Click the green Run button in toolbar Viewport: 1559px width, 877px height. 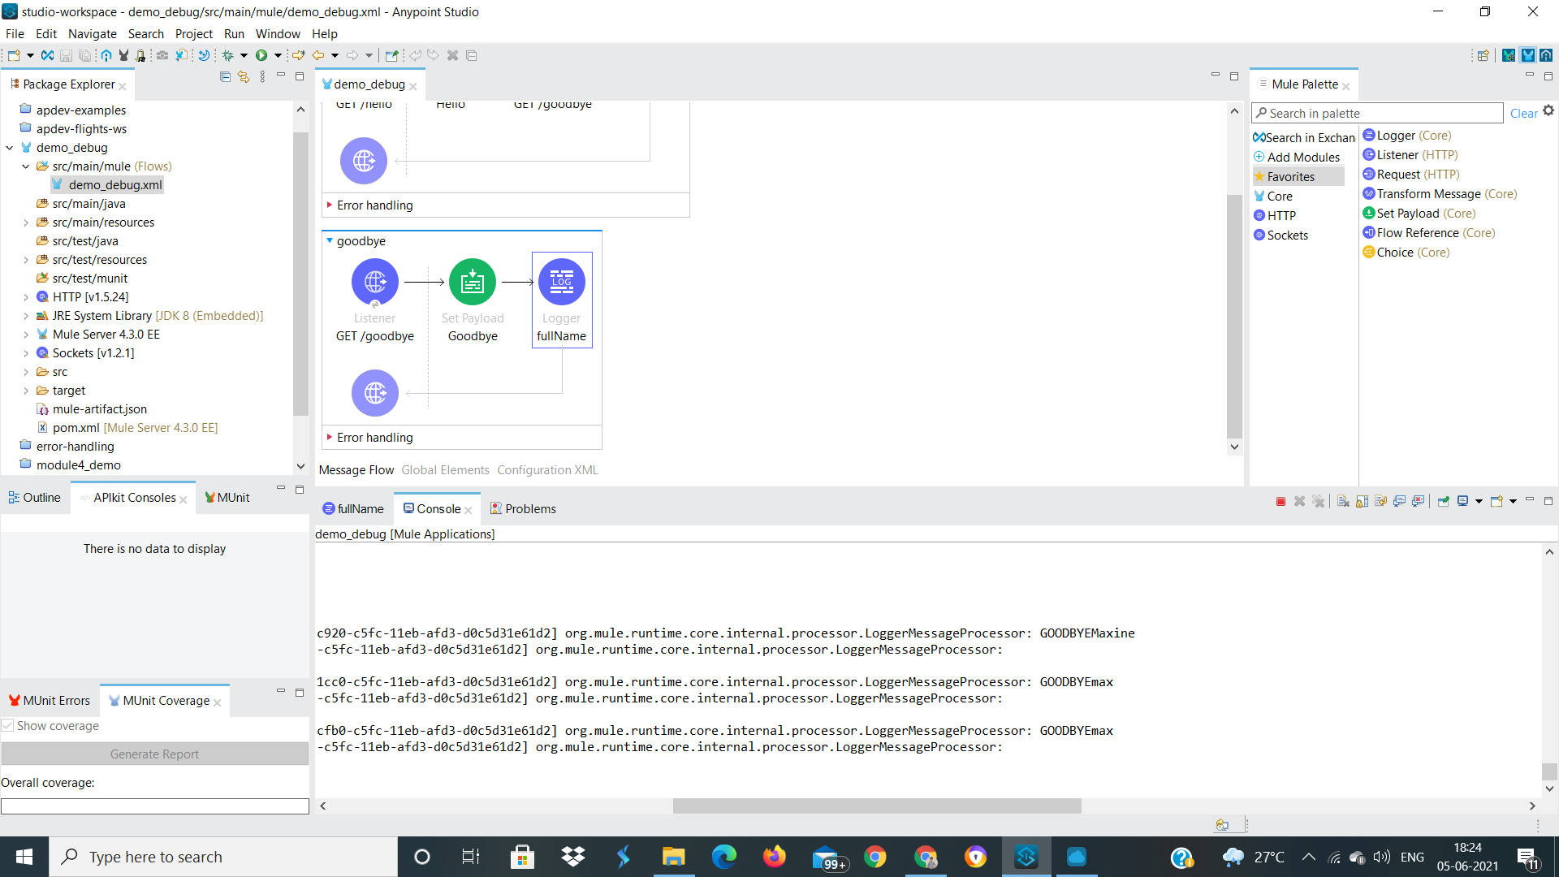[x=261, y=55]
